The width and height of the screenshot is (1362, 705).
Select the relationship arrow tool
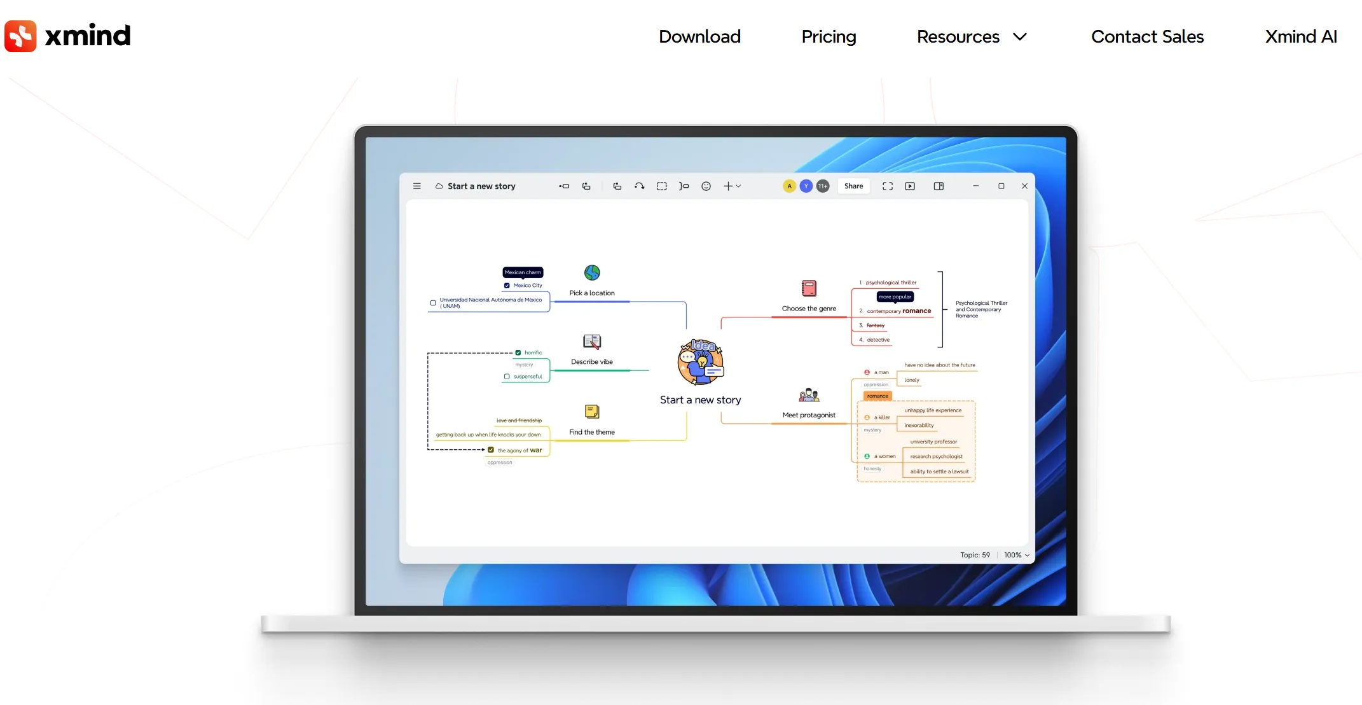[639, 186]
